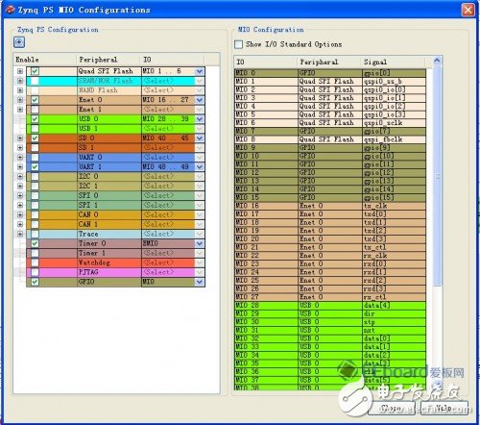This screenshot has width=480, height=425.
Task: Click the Close button
Action: pos(391,408)
